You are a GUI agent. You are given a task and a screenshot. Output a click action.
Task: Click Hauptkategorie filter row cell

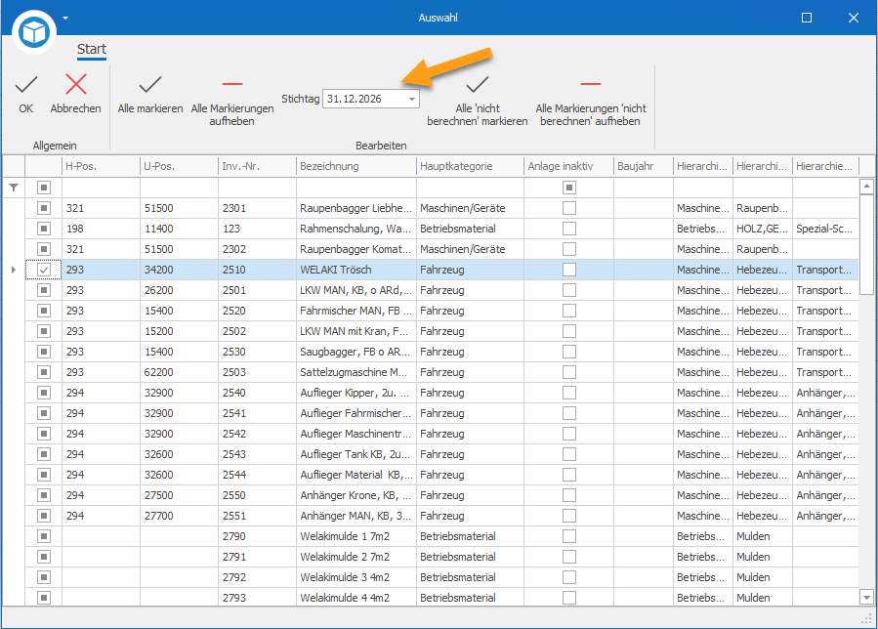click(471, 188)
